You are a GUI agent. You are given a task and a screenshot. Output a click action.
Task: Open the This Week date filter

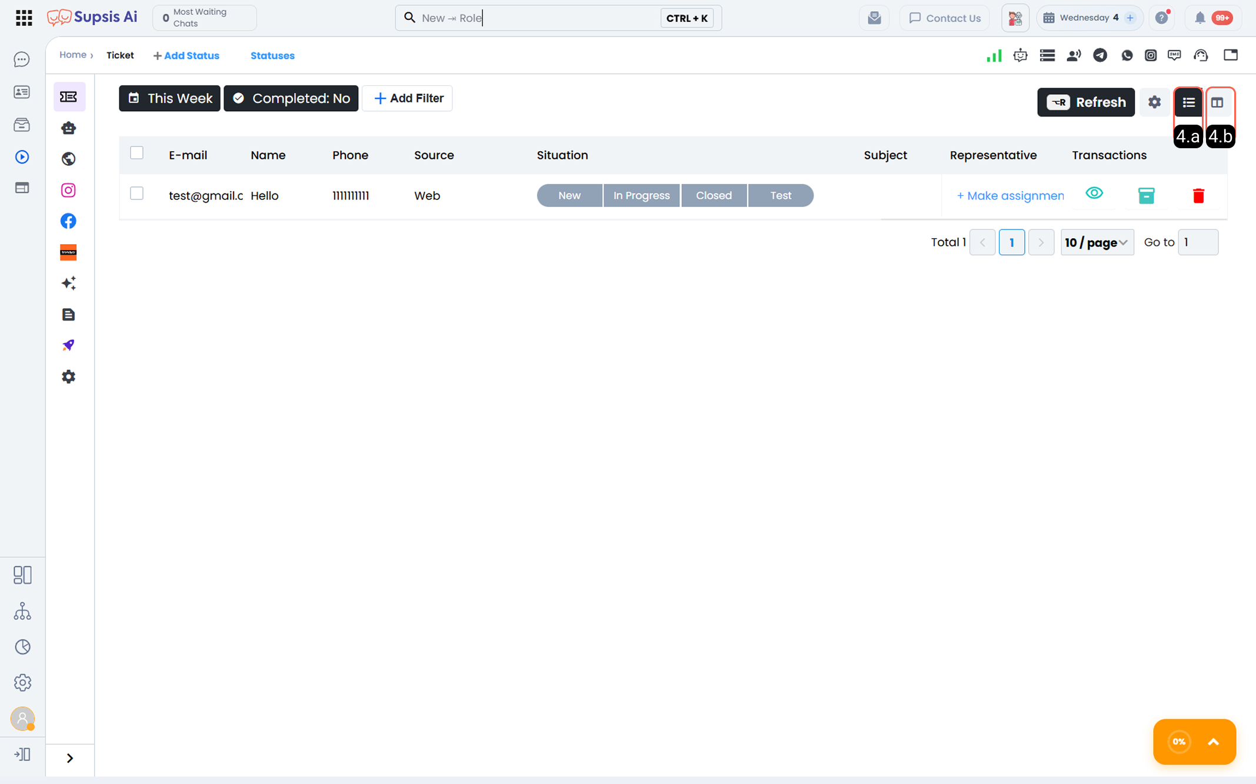pyautogui.click(x=169, y=98)
